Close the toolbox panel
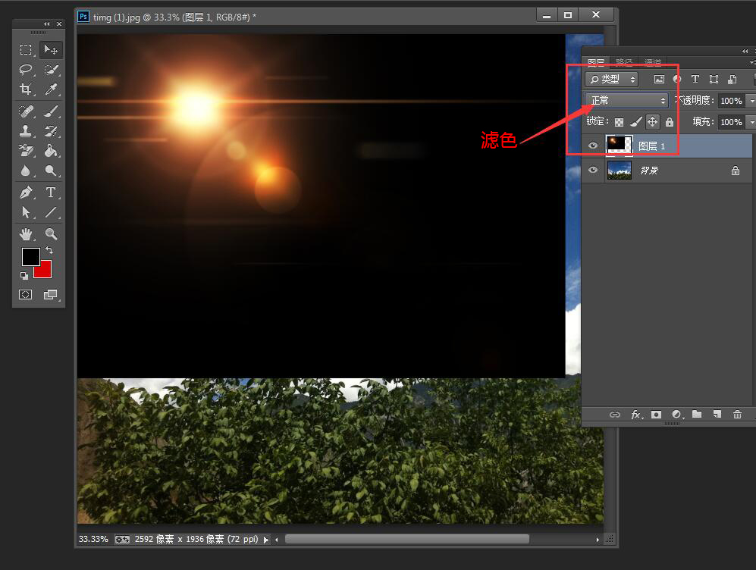Screen dimensions: 756x570 tap(59, 23)
